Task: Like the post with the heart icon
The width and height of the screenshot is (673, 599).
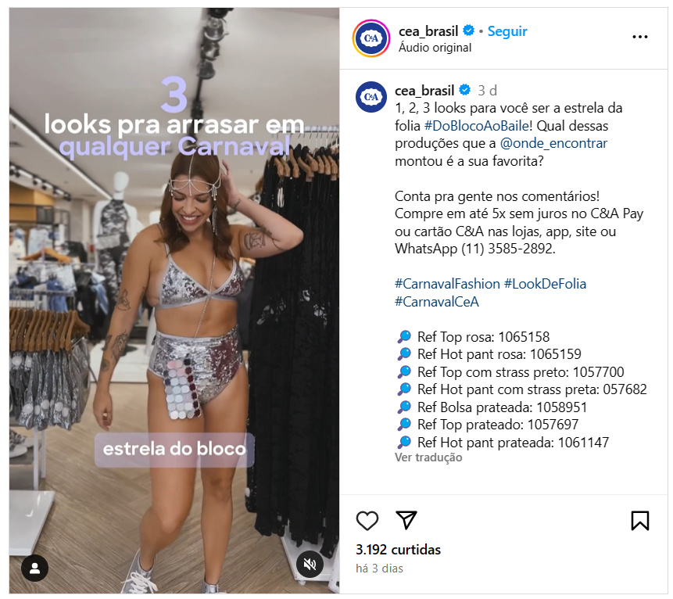Action: click(367, 521)
